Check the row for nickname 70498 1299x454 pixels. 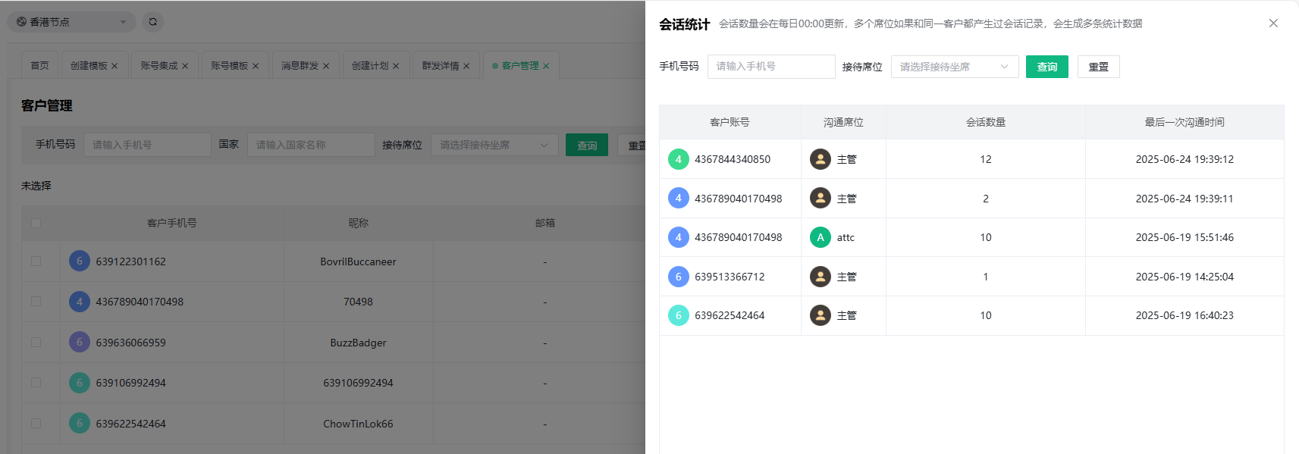click(36, 302)
